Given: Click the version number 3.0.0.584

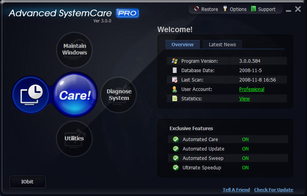Looking at the screenshot, I should tap(250, 61).
